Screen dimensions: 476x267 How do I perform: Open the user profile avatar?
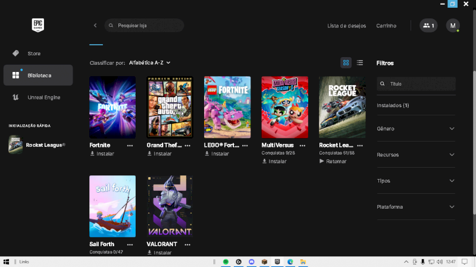pos(453,26)
